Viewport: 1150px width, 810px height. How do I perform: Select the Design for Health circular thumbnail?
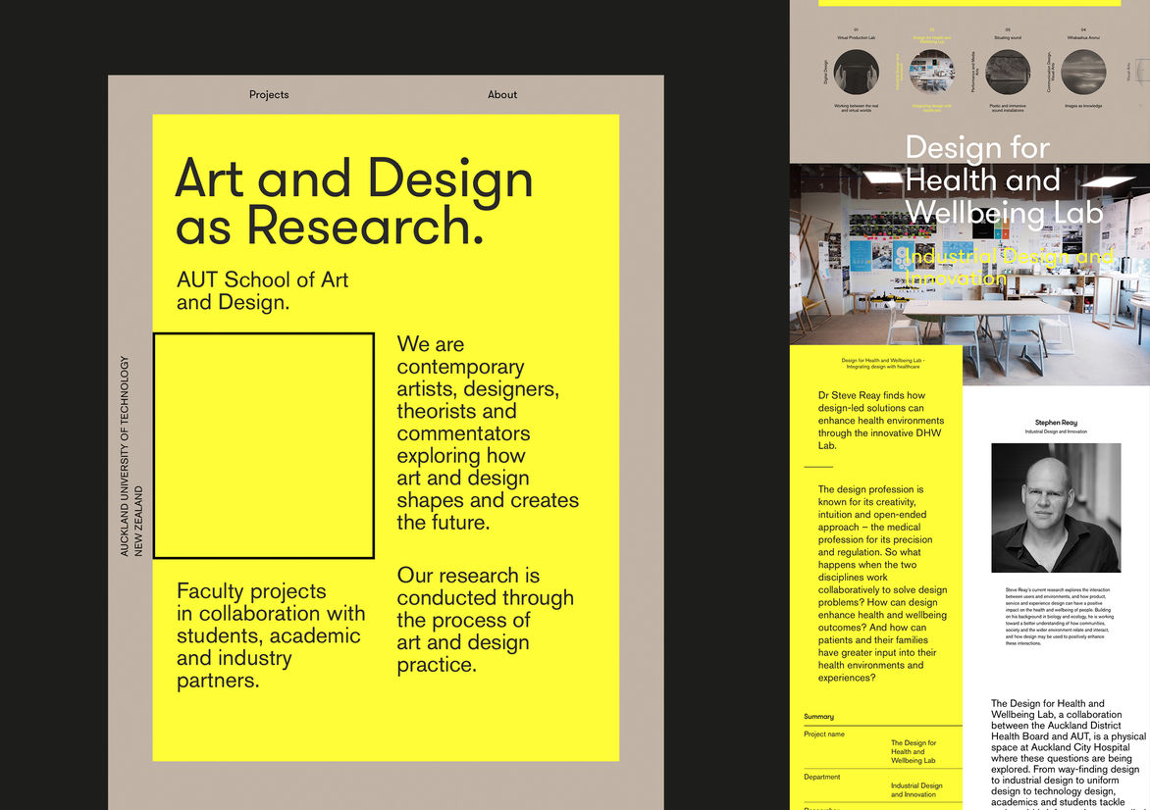coord(931,73)
